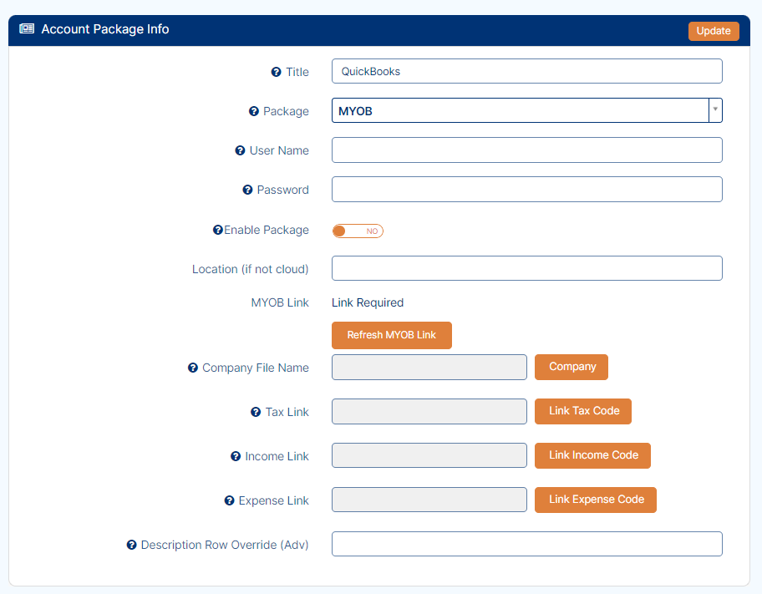Click the Company File Name help icon
The height and width of the screenshot is (594, 762).
[x=193, y=368]
